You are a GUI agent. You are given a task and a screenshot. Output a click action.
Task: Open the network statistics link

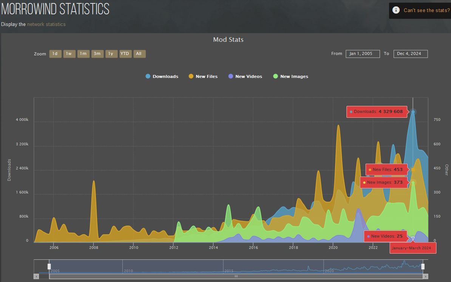[46, 24]
